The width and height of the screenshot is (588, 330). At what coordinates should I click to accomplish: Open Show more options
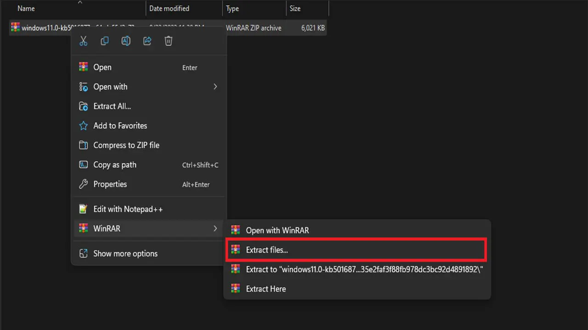pyautogui.click(x=125, y=253)
